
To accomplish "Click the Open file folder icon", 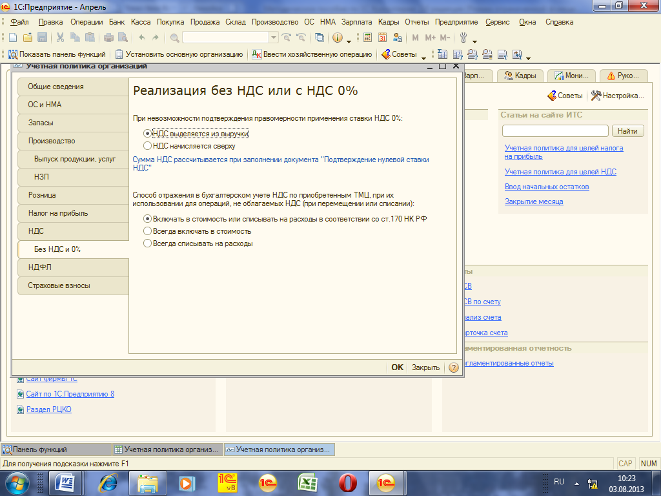I will pyautogui.click(x=27, y=38).
